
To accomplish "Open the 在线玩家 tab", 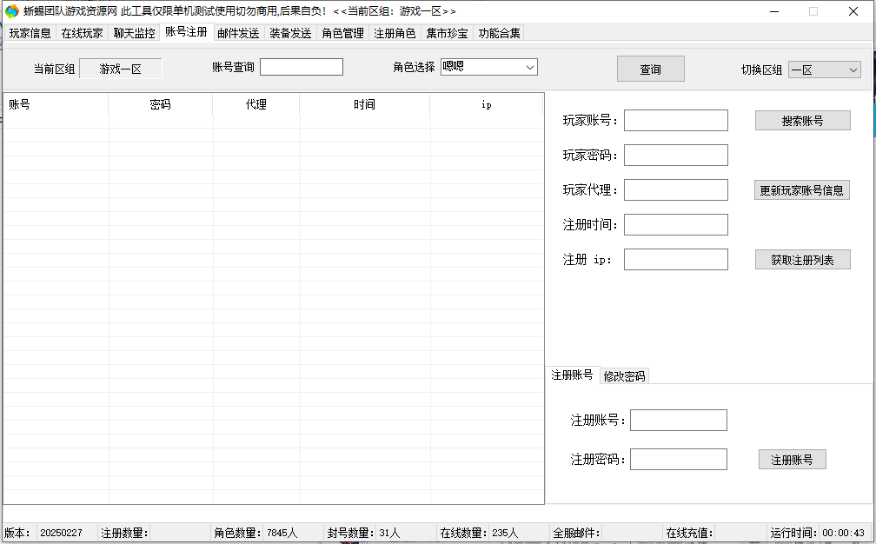I will click(x=82, y=33).
